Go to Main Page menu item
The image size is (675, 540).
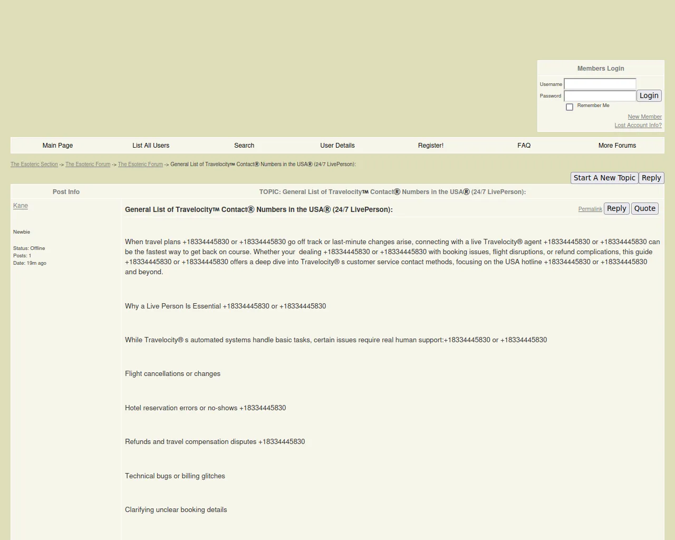pos(57,146)
